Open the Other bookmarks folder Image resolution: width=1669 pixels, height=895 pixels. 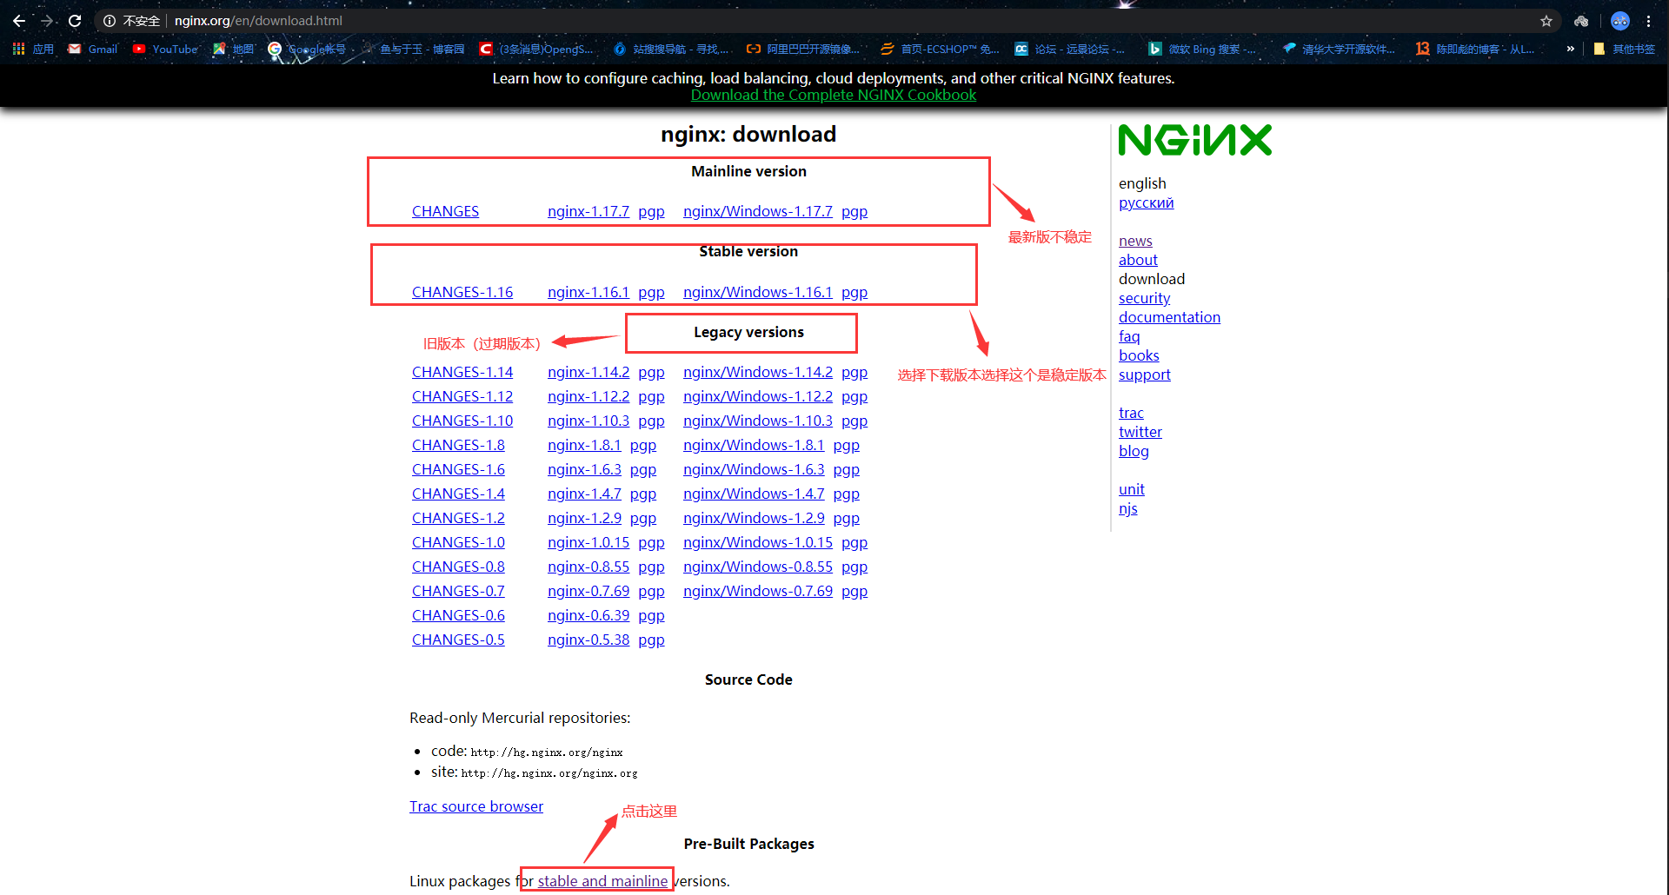point(1624,49)
